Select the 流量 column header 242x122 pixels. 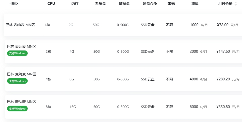pos(195,4)
